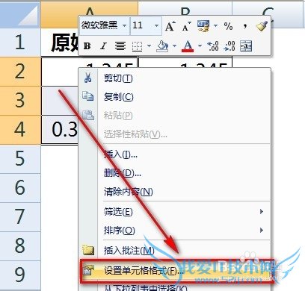The width and height of the screenshot is (305, 291).
Task: Click the copy icon in context menu
Action: point(88,96)
